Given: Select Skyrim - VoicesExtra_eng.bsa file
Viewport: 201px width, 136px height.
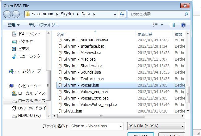Looking at the screenshot, I should click(x=120, y=105).
